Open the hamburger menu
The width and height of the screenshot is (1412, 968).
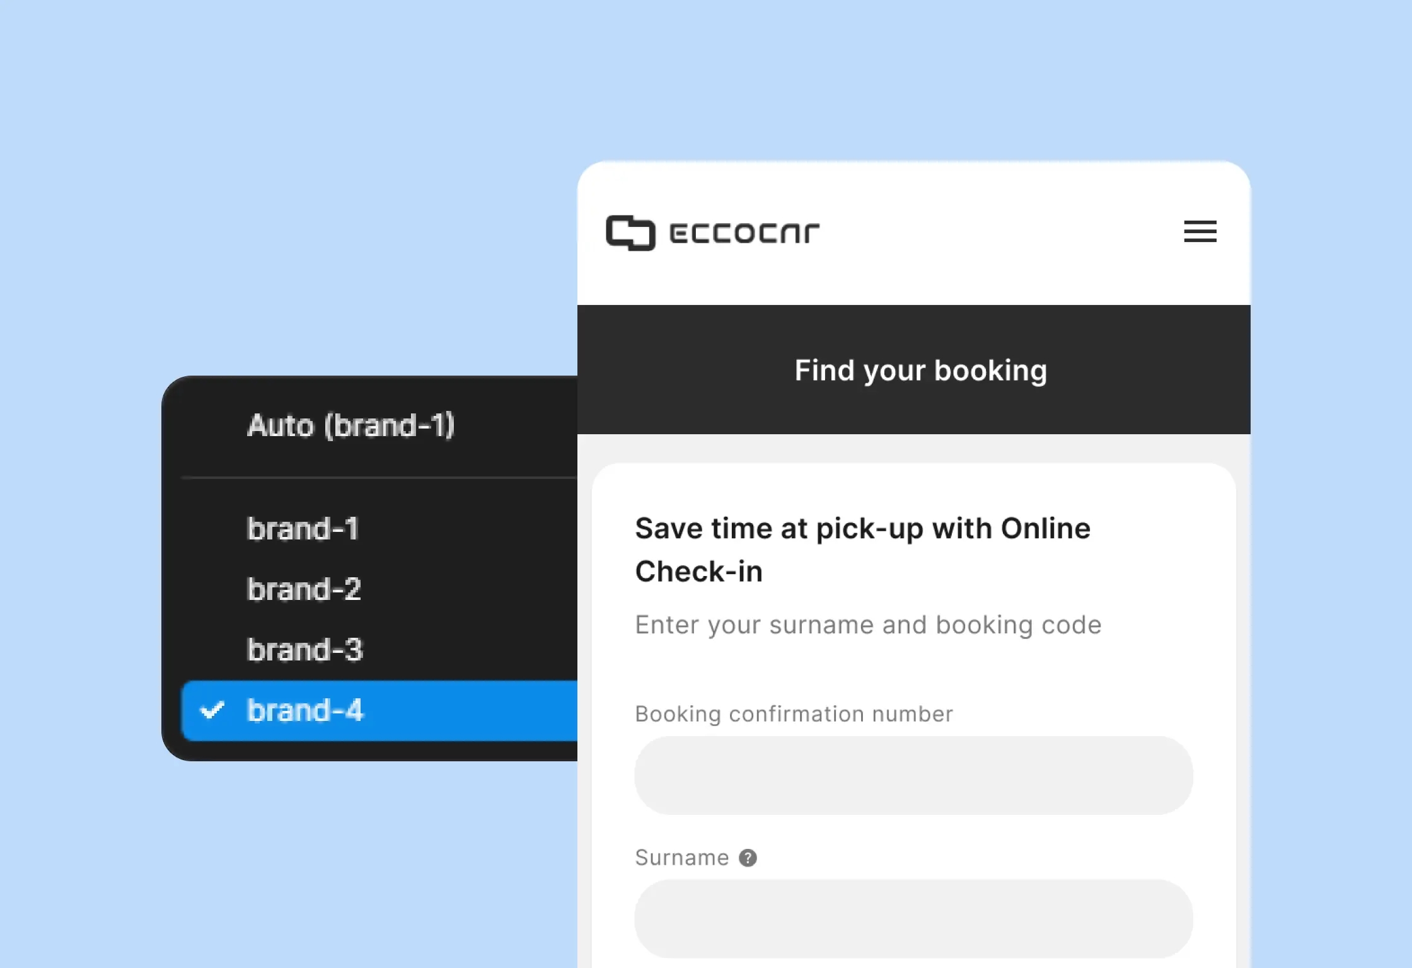point(1200,231)
